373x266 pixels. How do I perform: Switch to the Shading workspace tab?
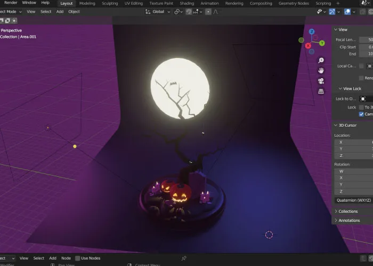[x=186, y=3]
